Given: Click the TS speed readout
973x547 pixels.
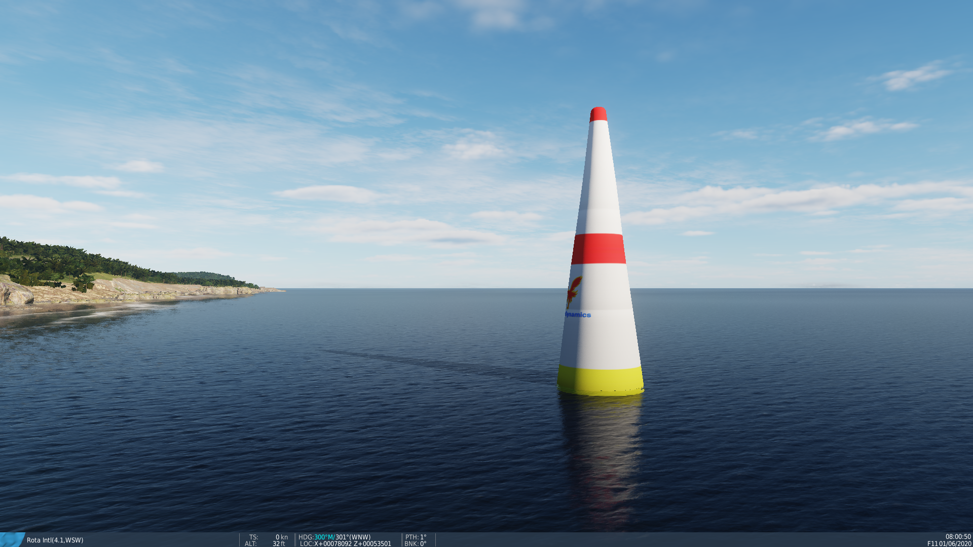Looking at the screenshot, I should 268,537.
